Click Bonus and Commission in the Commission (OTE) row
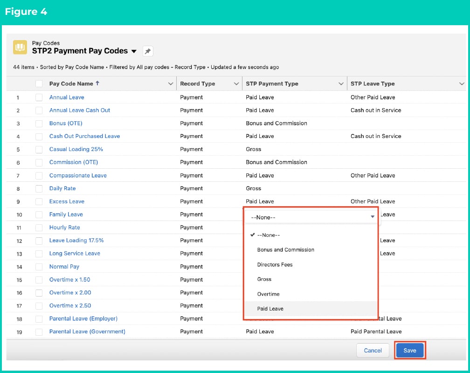 276,162
